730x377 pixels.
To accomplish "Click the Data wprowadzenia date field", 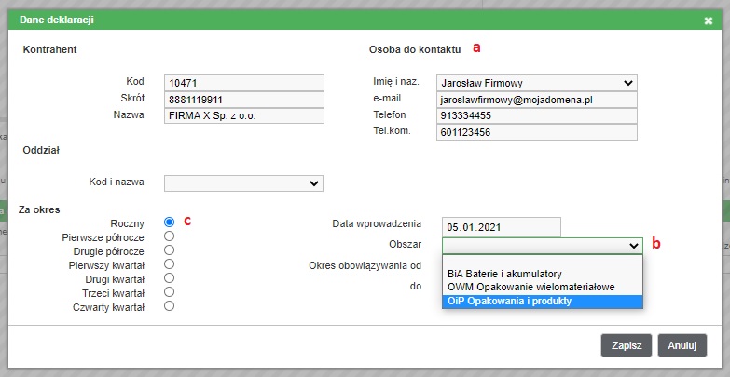I will (x=502, y=226).
